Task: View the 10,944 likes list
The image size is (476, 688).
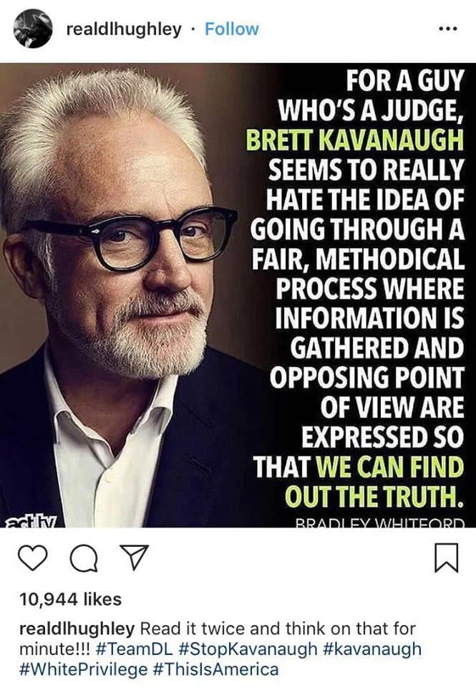Action: 71,599
